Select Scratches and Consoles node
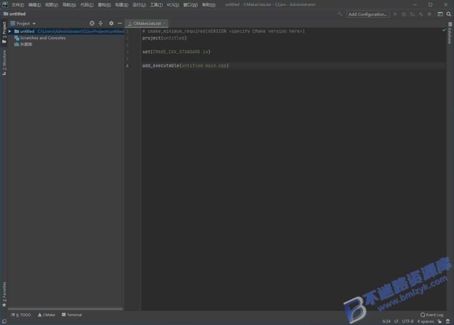The height and width of the screenshot is (325, 454). point(42,38)
